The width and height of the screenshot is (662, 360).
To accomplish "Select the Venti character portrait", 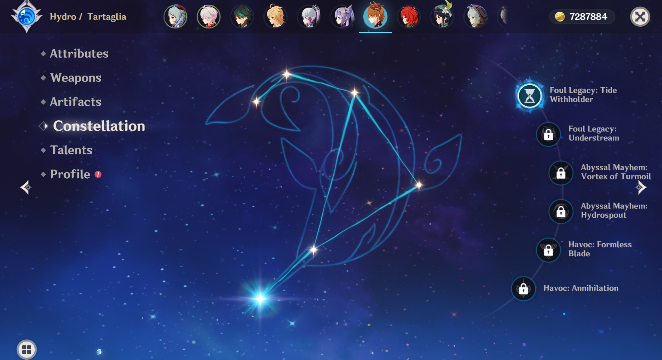I will (x=442, y=16).
